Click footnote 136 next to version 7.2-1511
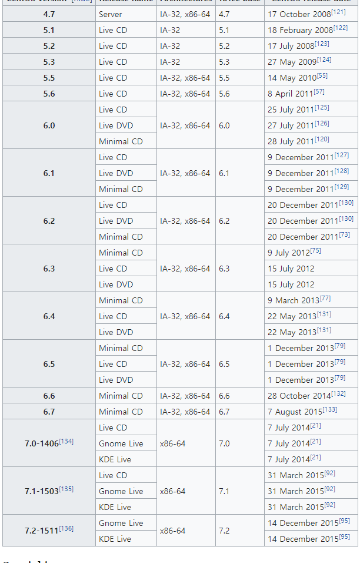This screenshot has height=563, width=360. coord(66,528)
